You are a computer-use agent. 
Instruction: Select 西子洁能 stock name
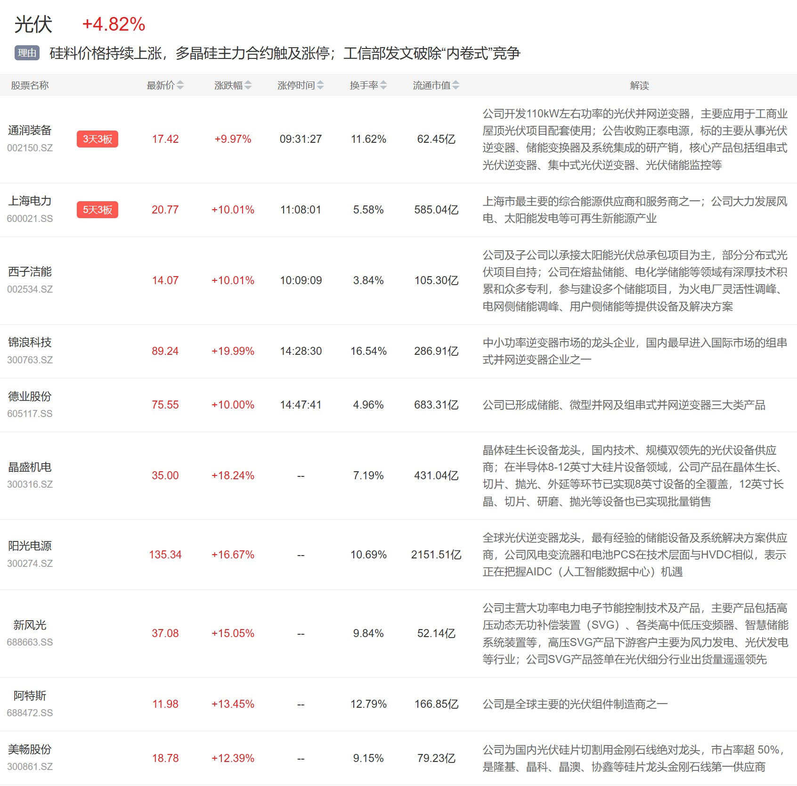30,272
